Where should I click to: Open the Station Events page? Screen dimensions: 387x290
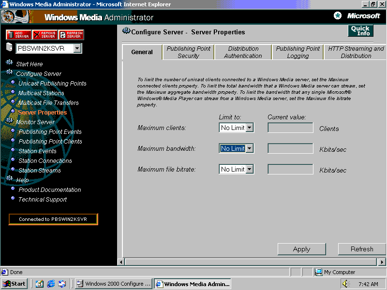(x=38, y=151)
